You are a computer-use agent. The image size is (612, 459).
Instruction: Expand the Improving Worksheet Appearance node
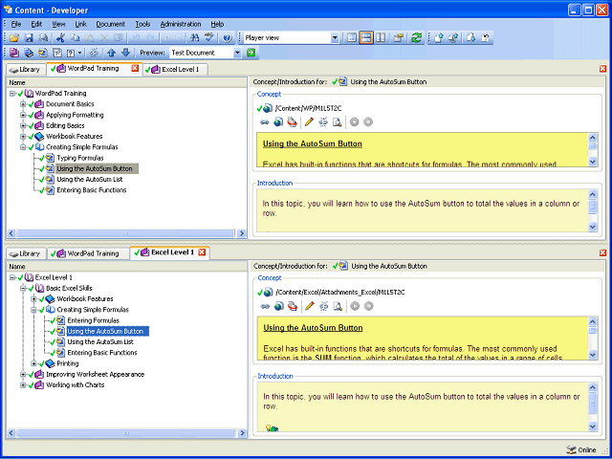tap(23, 374)
